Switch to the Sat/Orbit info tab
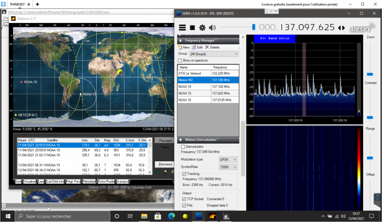Viewport: 382px width, 222px height. pyautogui.click(x=55, y=181)
